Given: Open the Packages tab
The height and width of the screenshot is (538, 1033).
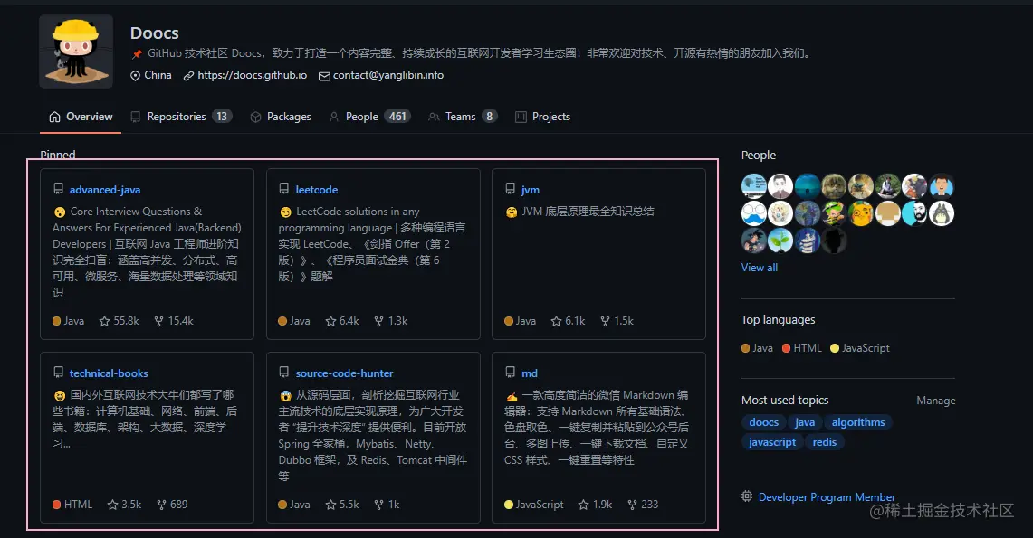Looking at the screenshot, I should click(280, 117).
